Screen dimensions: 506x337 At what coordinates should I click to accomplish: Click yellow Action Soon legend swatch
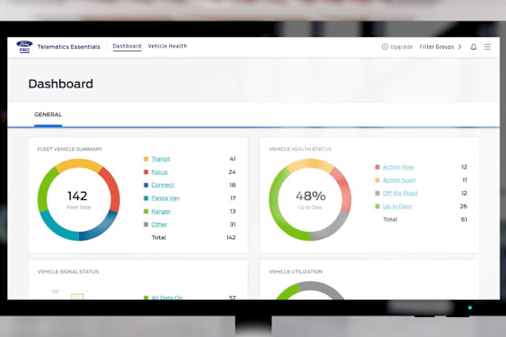377,180
